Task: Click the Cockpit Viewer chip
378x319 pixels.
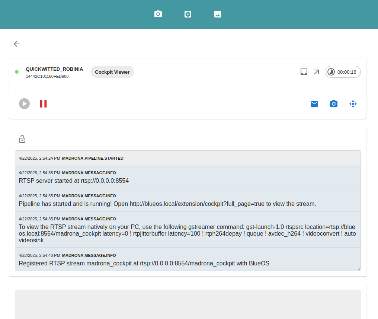Action: (112, 72)
